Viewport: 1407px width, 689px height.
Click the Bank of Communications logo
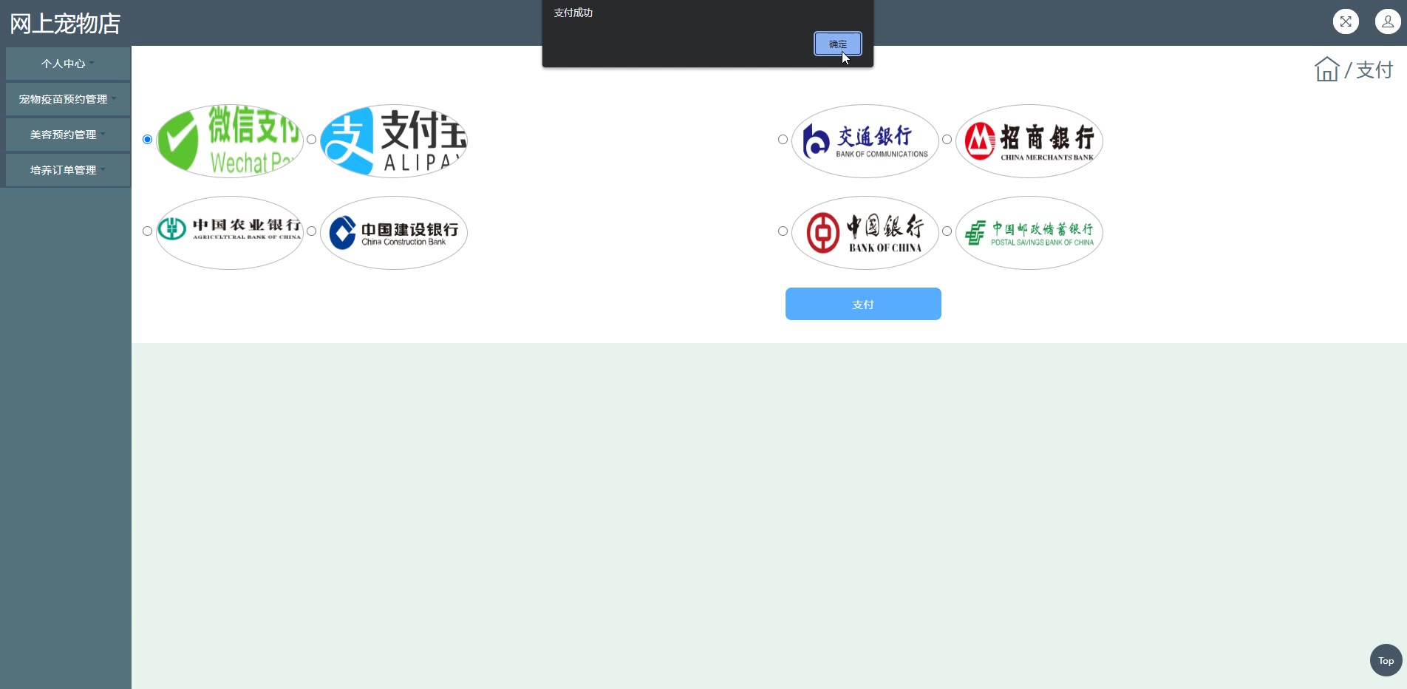865,140
